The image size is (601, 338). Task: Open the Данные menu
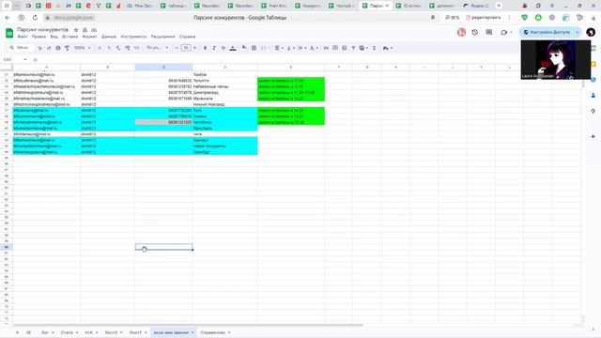click(109, 37)
